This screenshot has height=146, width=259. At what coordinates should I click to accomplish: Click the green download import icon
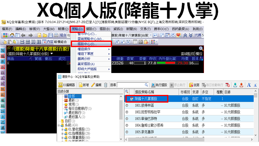(x=235, y=85)
